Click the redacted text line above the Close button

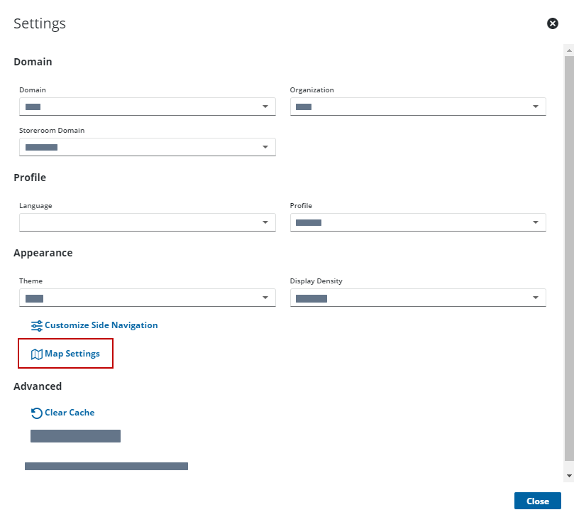click(x=106, y=467)
